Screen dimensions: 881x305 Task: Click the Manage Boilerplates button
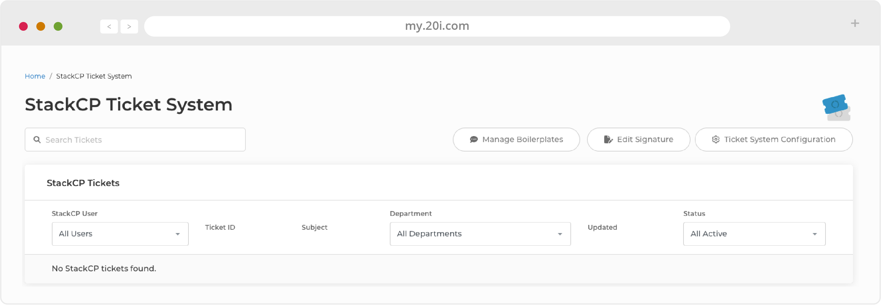(x=516, y=139)
